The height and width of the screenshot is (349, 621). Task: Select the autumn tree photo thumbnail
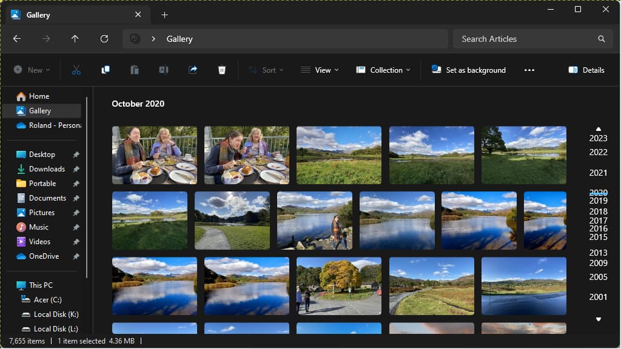click(x=338, y=285)
